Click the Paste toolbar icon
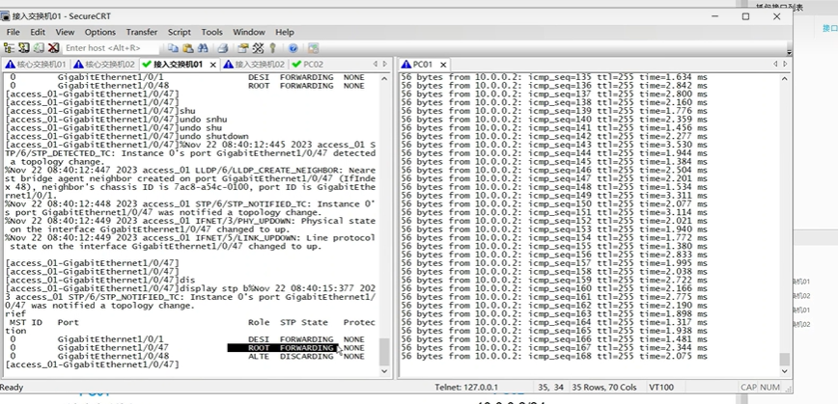This screenshot has height=404, width=838. 187,48
